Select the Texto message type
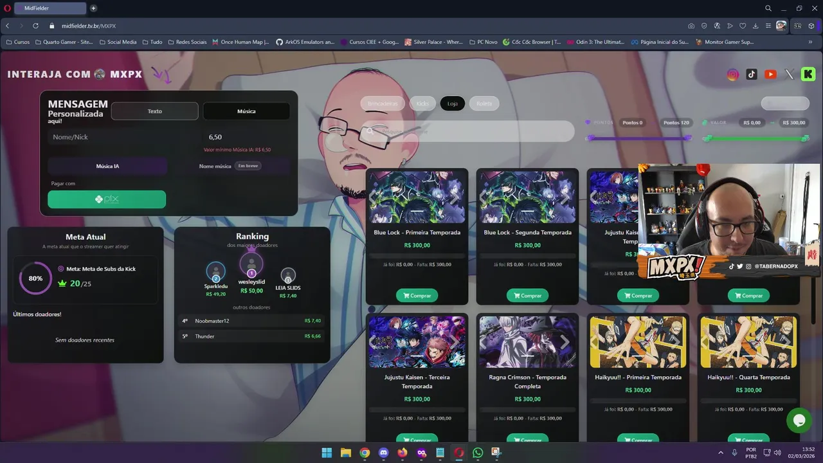823x463 pixels. pyautogui.click(x=155, y=111)
